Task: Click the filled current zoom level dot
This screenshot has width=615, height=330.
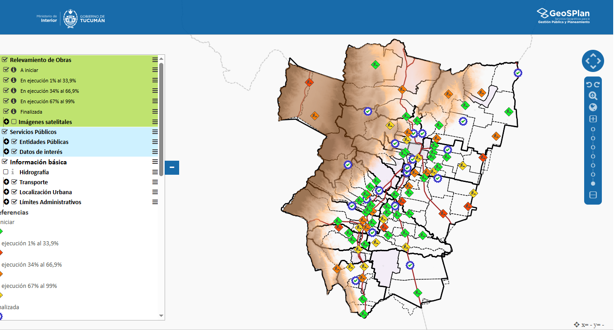Action: [x=593, y=183]
